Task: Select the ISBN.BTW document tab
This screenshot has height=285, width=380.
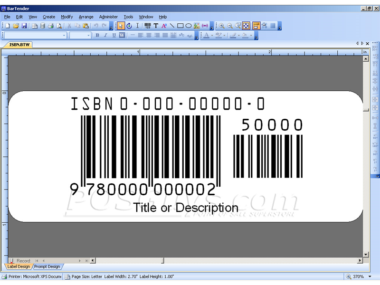Action: click(x=19, y=45)
